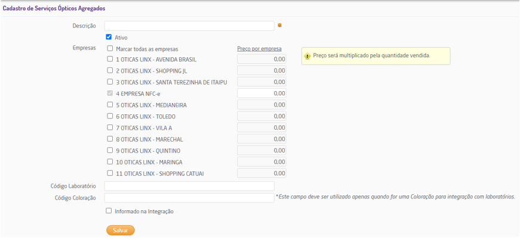
Task: Click the required-field asterisk icon beside Descrição
Action: [x=279, y=25]
